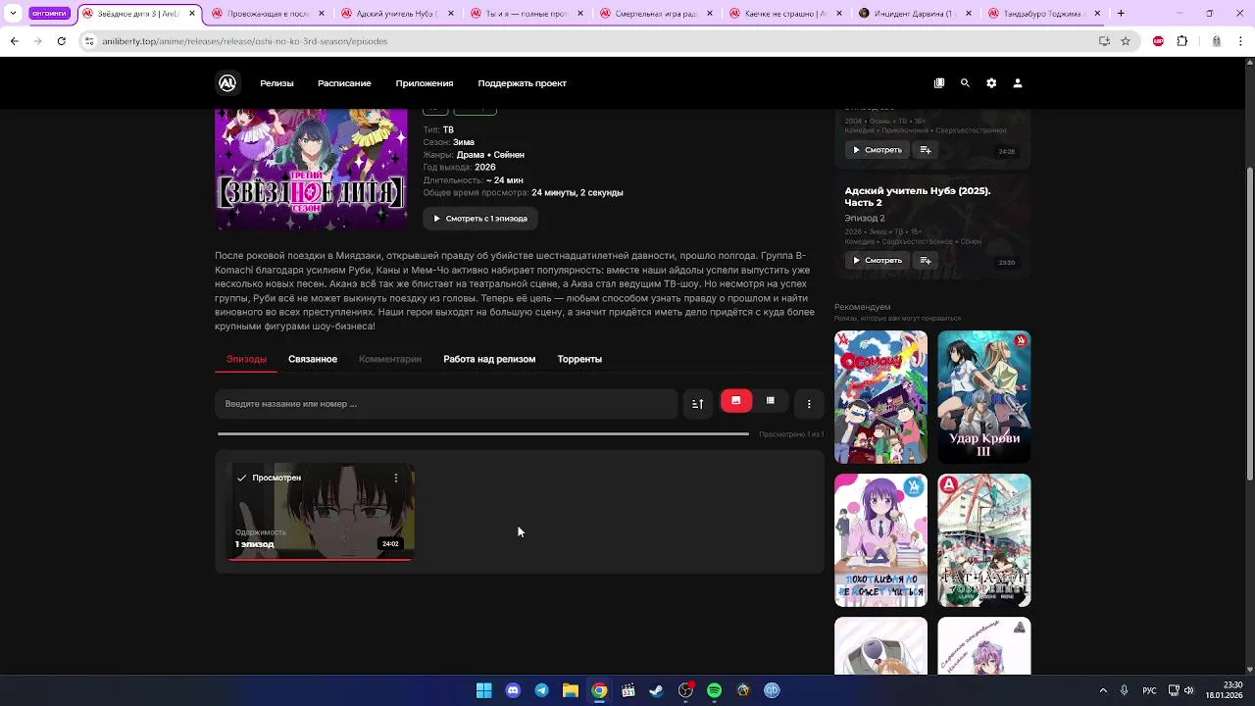Viewport: 1255px width, 706px height.
Task: Expand Chrome tab search dropdown
Action: (13, 14)
